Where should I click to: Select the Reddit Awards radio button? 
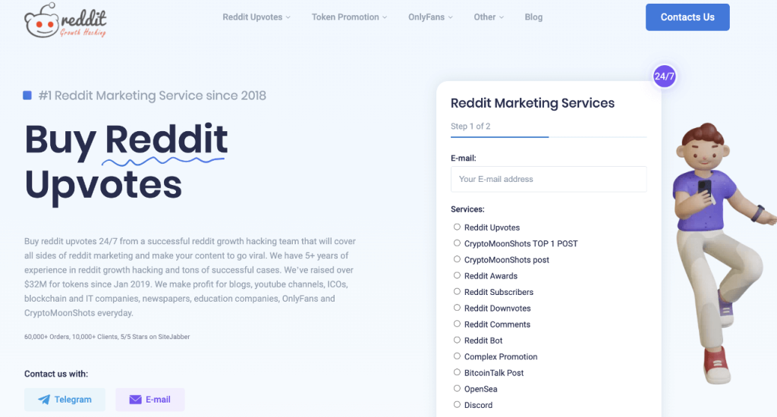[x=457, y=275]
